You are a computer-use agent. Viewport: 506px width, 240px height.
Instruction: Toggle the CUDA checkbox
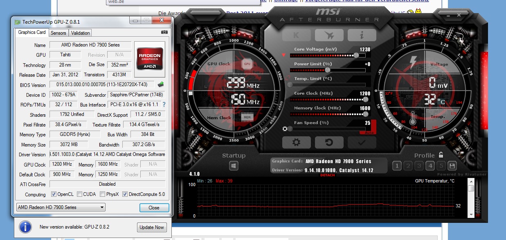point(80,194)
